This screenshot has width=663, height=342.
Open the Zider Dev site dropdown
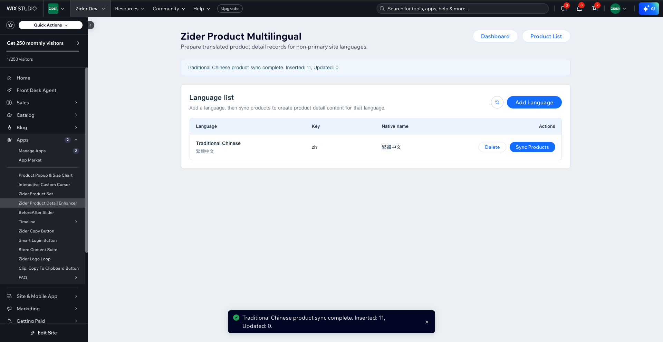(90, 9)
